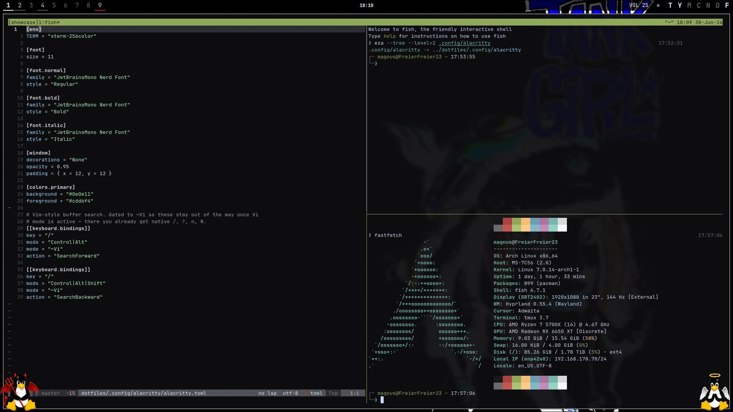Toggle the T indicator in top bar
The image size is (733, 412).
(670, 5)
